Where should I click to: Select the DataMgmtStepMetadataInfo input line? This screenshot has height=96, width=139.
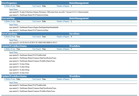[34, 27]
